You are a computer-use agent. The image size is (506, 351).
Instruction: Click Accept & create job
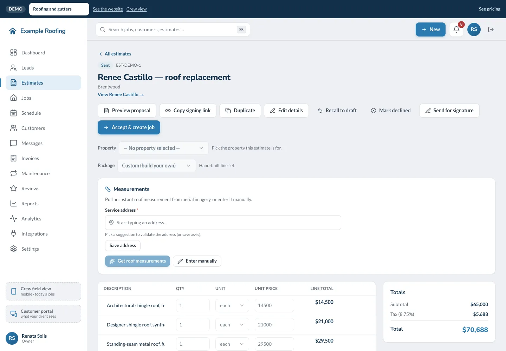point(129,127)
